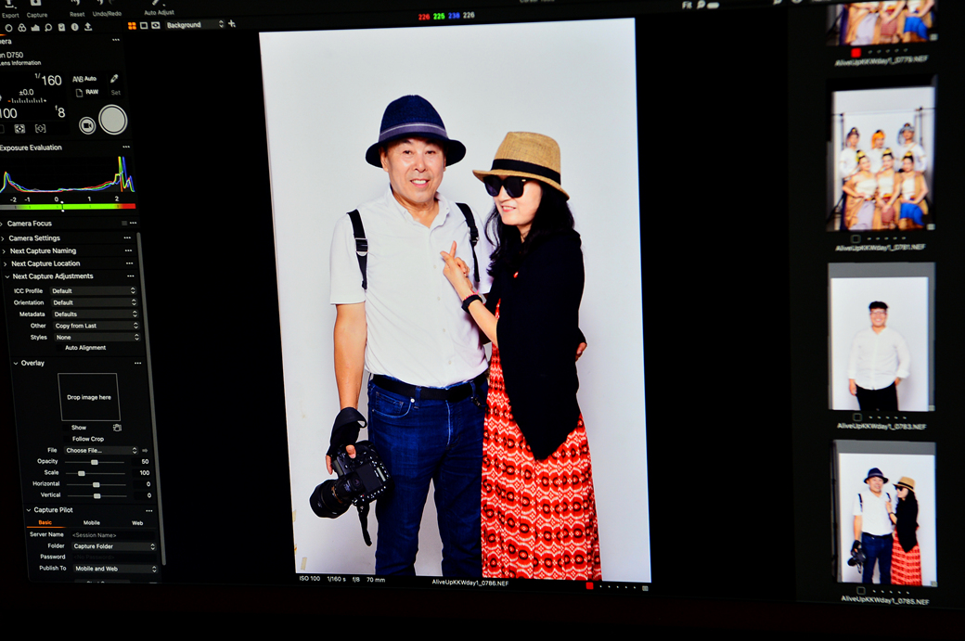Screen dimensions: 965x641
Task: Expand the Camera Focus section
Action: pyautogui.click(x=2, y=224)
